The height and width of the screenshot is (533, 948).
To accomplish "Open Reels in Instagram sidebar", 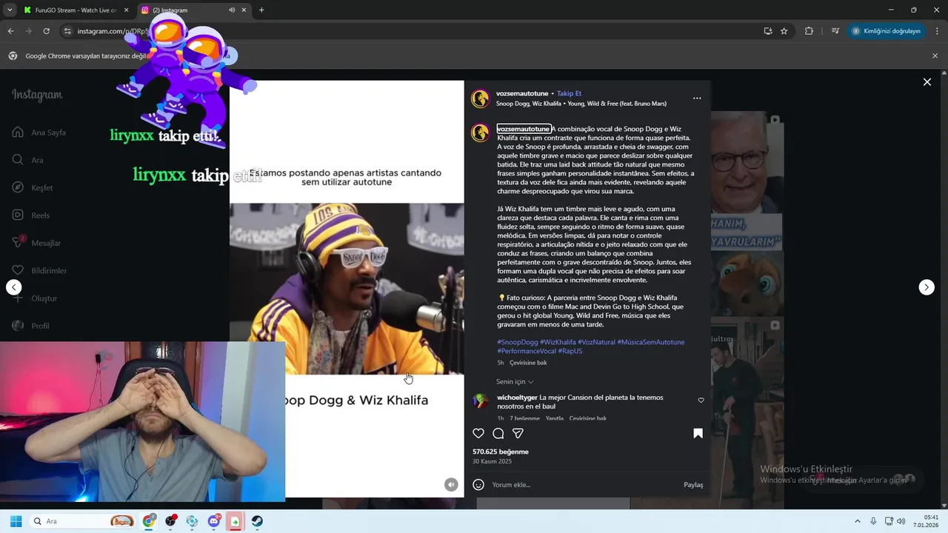I will [31, 215].
